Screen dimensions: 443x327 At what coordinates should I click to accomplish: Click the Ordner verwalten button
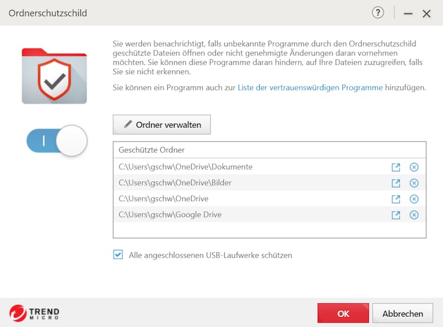tap(162, 125)
